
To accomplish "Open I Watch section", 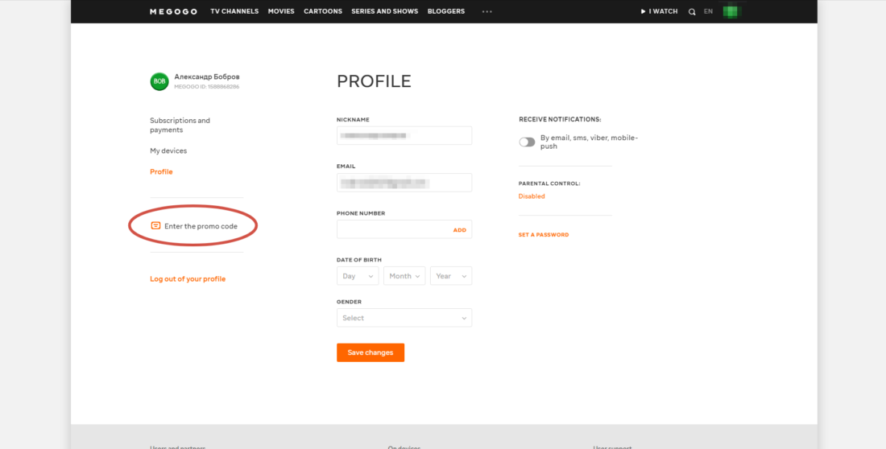I will point(660,11).
